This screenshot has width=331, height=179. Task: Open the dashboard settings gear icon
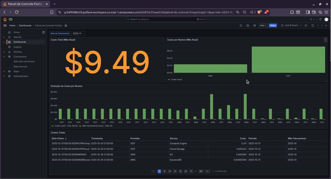[255, 25]
